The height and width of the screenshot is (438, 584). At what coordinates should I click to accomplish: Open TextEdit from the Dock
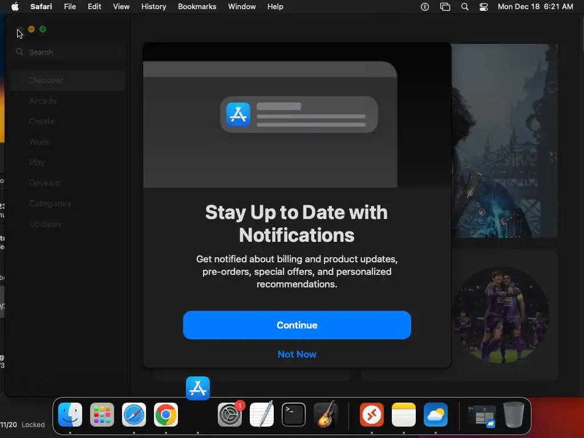(x=261, y=415)
